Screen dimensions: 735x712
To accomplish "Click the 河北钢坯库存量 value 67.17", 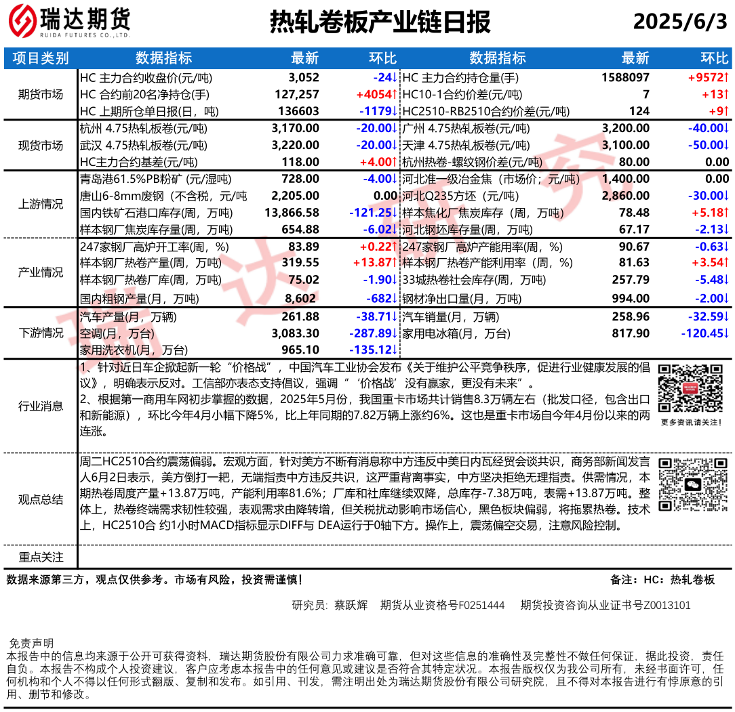I will pos(634,230).
